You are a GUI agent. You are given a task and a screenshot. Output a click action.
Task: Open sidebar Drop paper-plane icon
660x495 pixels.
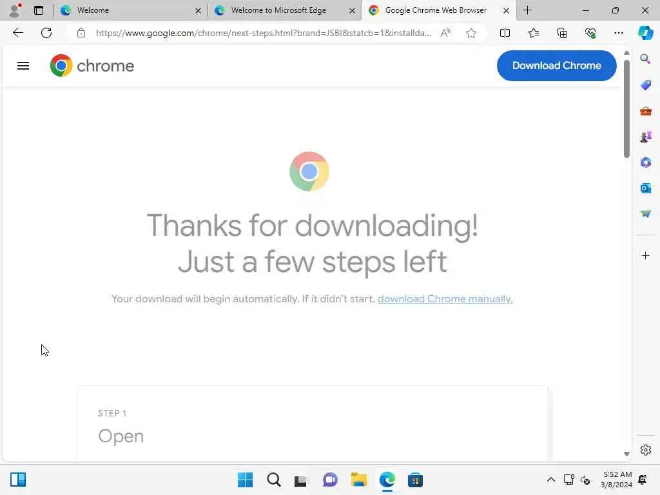click(x=645, y=214)
